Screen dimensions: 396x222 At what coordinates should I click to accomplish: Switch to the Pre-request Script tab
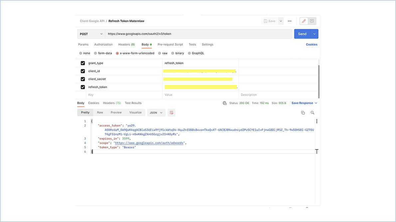pyautogui.click(x=170, y=44)
